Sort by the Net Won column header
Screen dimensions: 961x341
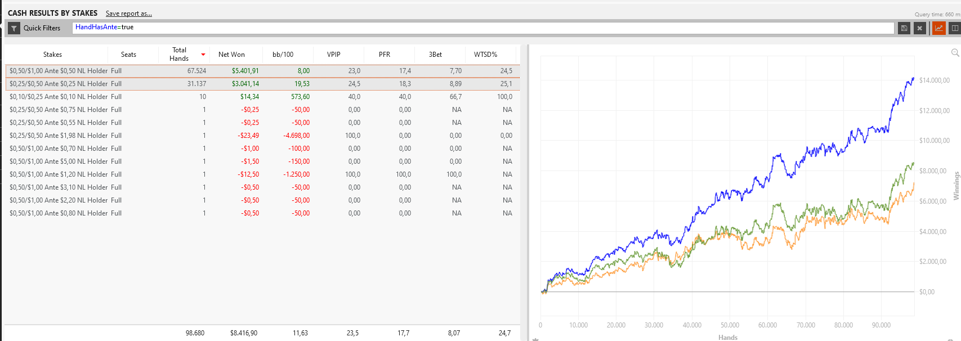(x=231, y=55)
